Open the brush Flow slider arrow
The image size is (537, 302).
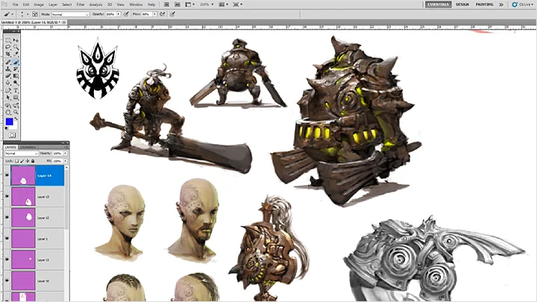[x=155, y=14]
